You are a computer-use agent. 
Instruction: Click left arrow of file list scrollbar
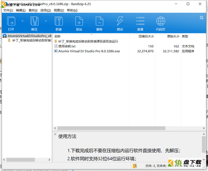pos(55,128)
